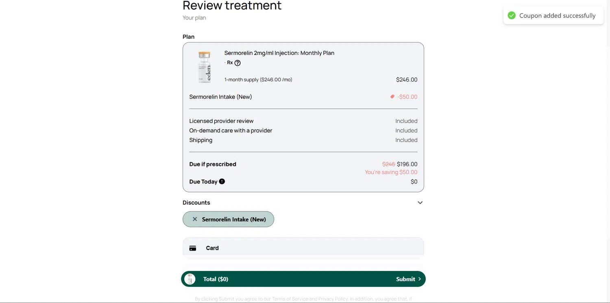The image size is (610, 303).
Task: Click the Sermorelin vial product image
Action: coord(205,67)
